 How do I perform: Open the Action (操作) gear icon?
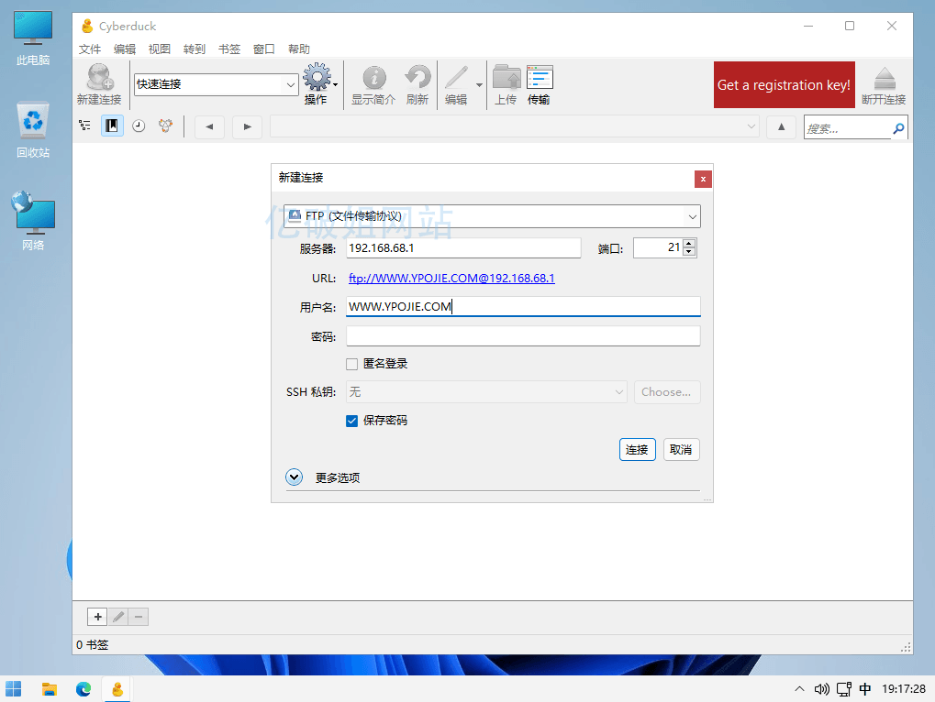317,78
